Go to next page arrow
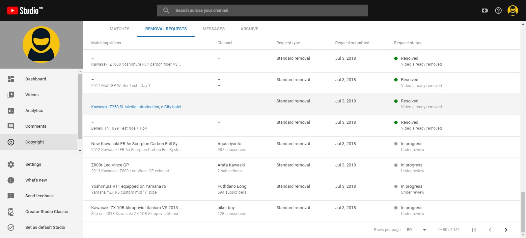 506,230
